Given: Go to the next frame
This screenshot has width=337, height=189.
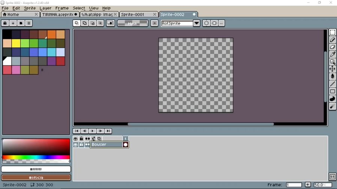Looking at the screenshot, I should (100, 131).
